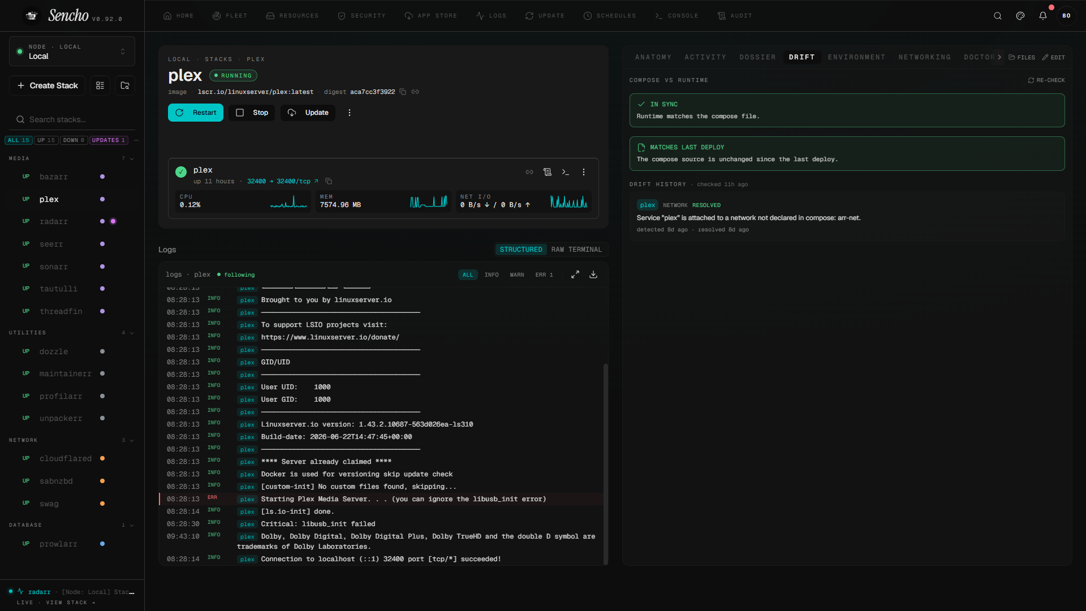The height and width of the screenshot is (611, 1086).
Task: Filter logs to WARN level
Action: point(517,275)
